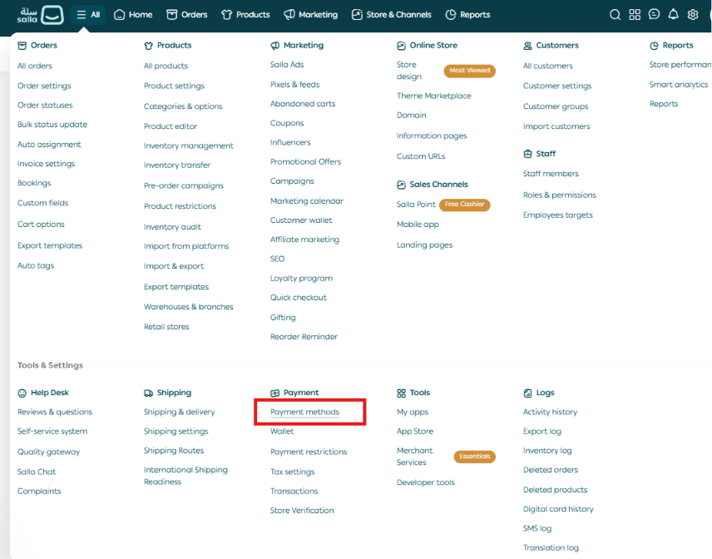Click the Most Viewed badge
The width and height of the screenshot is (712, 559).
click(x=469, y=71)
